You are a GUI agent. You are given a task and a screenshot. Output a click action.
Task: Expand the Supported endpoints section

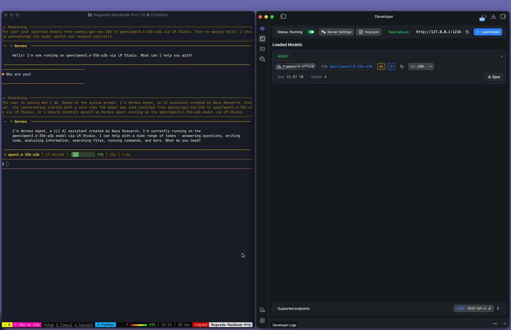tap(498, 308)
